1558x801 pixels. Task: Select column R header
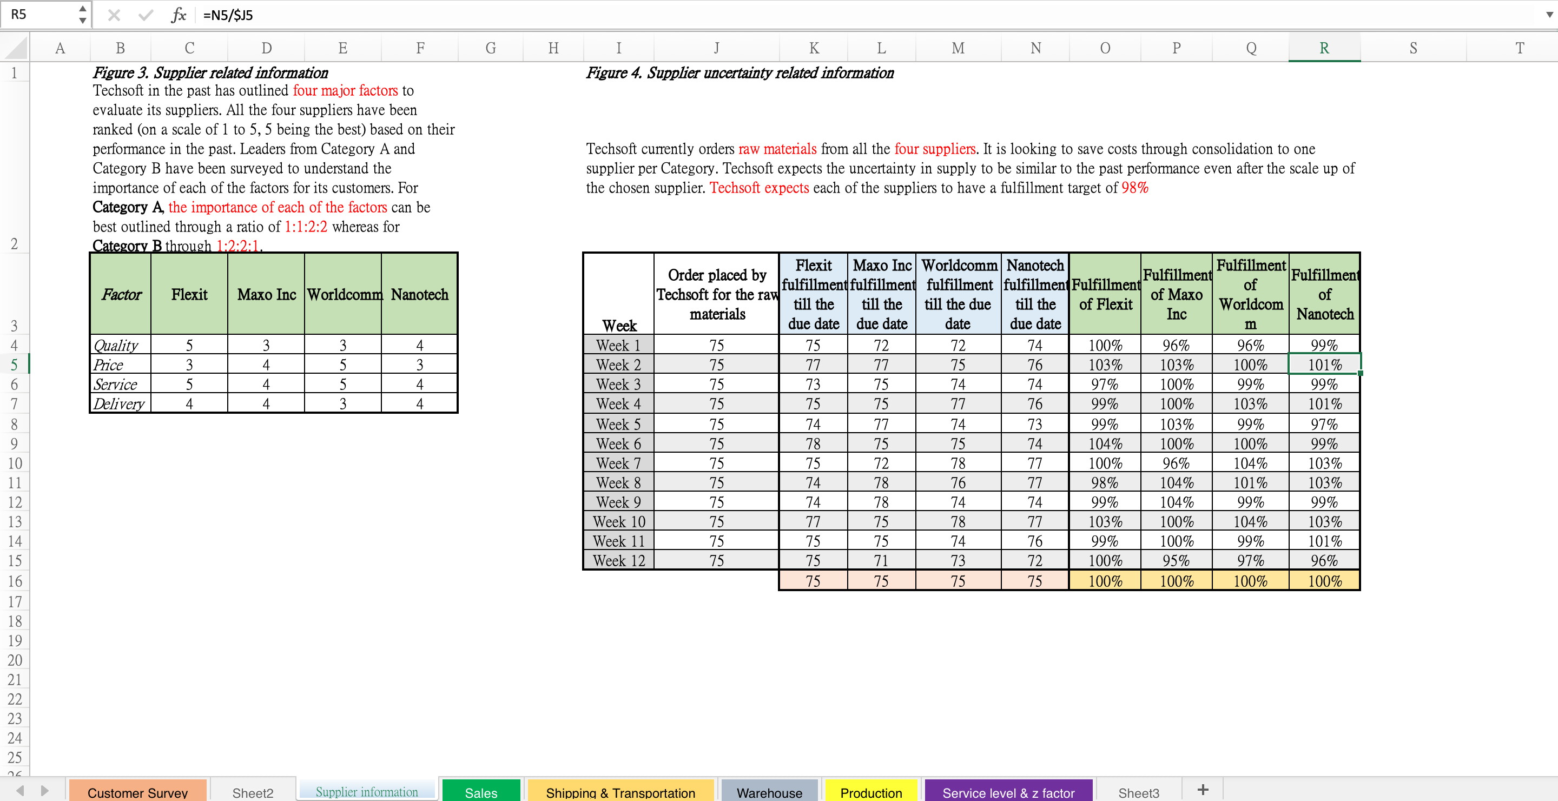[x=1324, y=48]
